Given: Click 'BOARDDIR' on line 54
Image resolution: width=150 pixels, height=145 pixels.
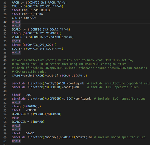Looking at the screenshot, I should (19, 114).
